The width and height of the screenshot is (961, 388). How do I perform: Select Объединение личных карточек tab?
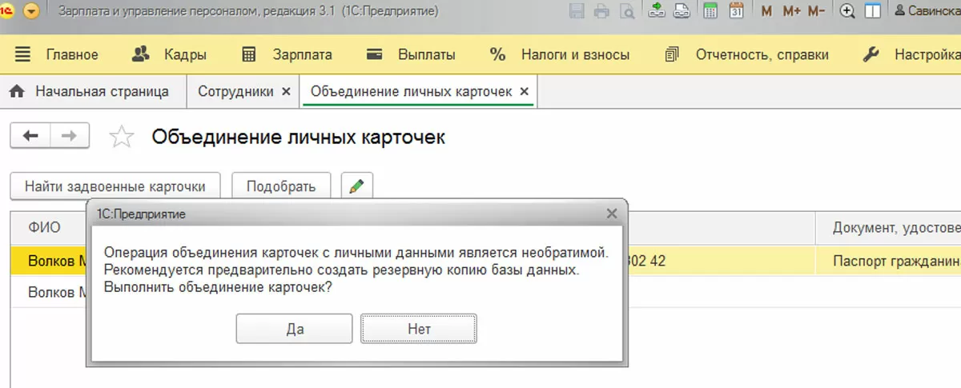pyautogui.click(x=411, y=91)
